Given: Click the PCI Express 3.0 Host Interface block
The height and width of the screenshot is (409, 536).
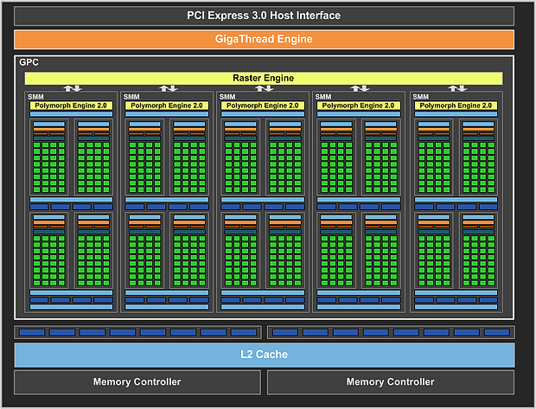Looking at the screenshot, I should coord(264,16).
